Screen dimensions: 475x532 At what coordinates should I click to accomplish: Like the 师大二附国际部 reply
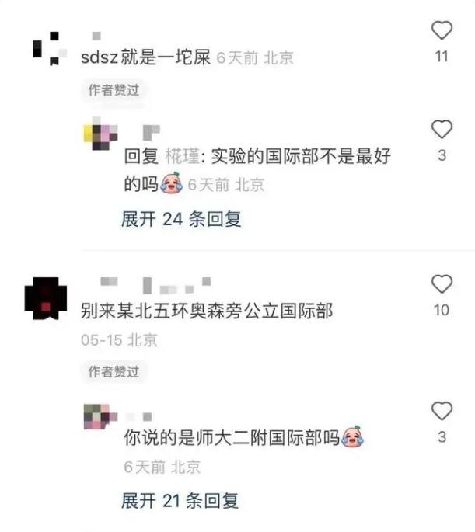[x=442, y=411]
